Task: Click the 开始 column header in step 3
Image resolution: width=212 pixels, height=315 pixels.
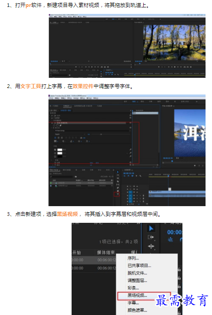Action: pyautogui.click(x=77, y=252)
